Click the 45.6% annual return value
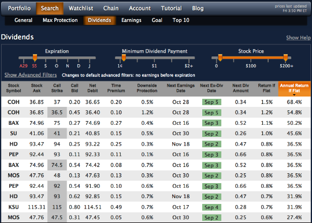Image resolution: width=312 pixels, height=223 pixels. 294,133
